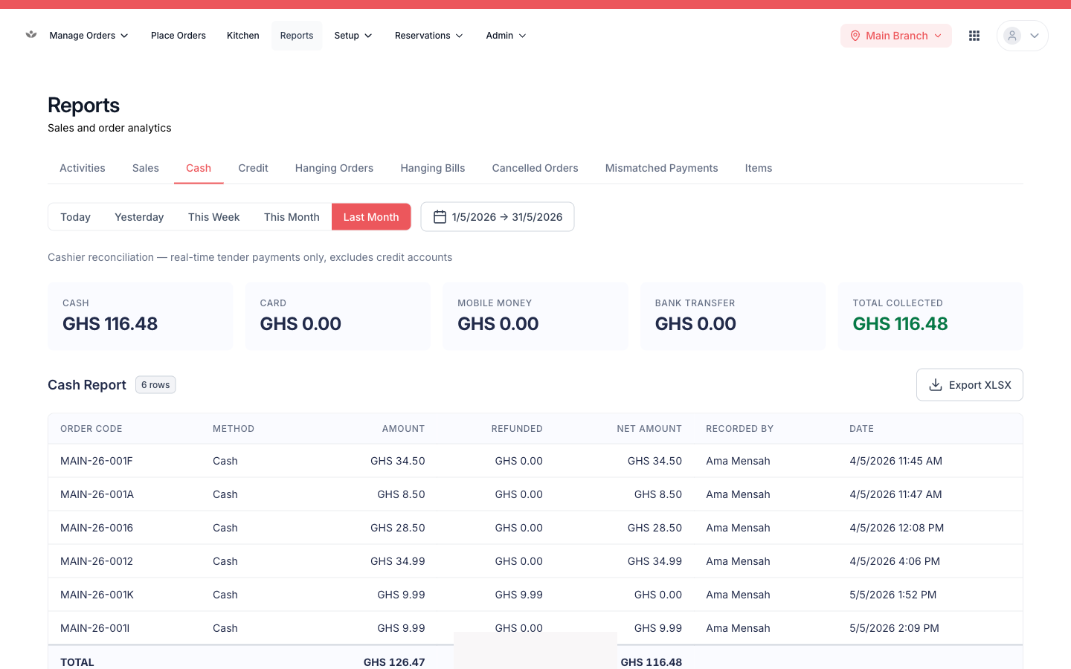Click the RECORDED BY column header

(x=740, y=429)
